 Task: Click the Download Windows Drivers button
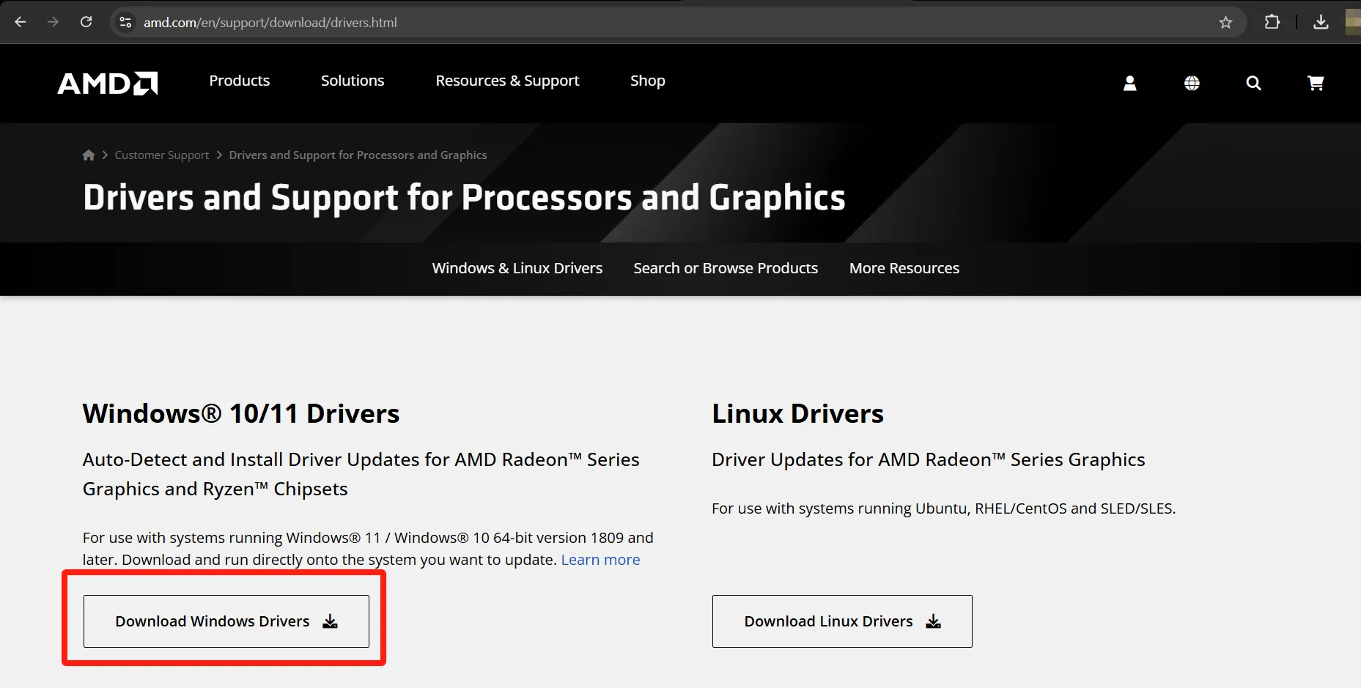pos(226,621)
